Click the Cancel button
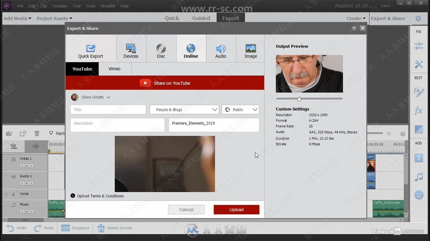The image size is (430, 241). point(186,210)
